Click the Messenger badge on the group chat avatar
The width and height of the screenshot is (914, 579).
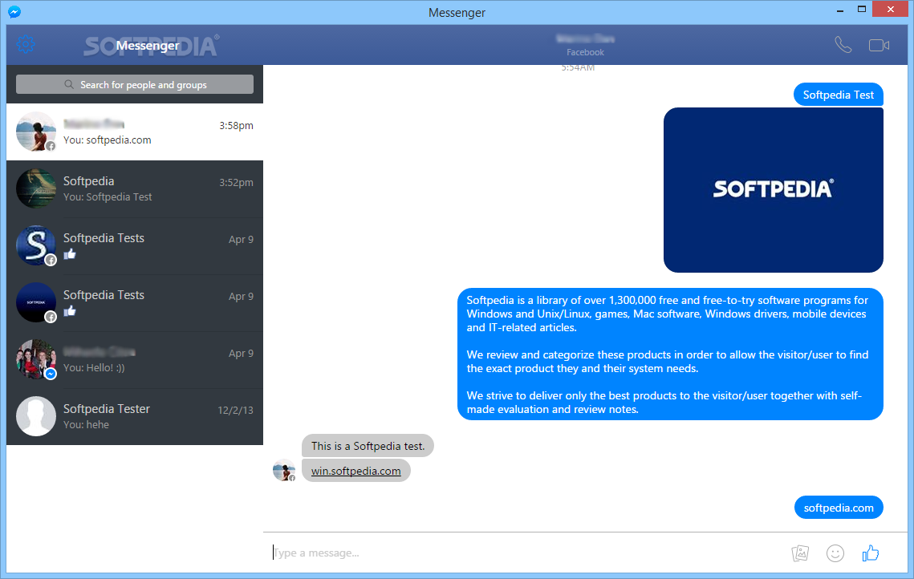click(50, 374)
